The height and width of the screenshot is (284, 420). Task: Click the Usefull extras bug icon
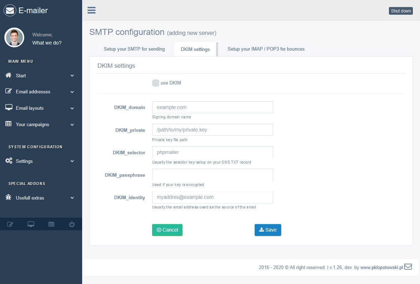click(x=8, y=197)
